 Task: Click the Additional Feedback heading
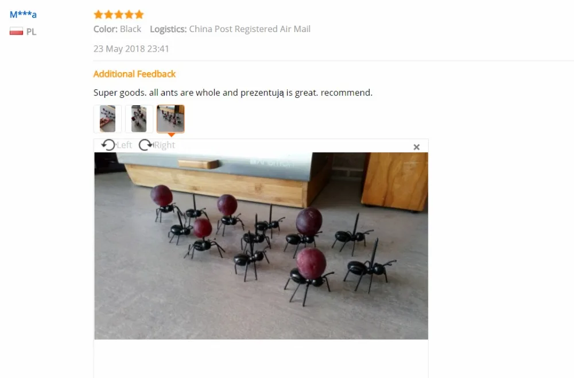tap(134, 74)
